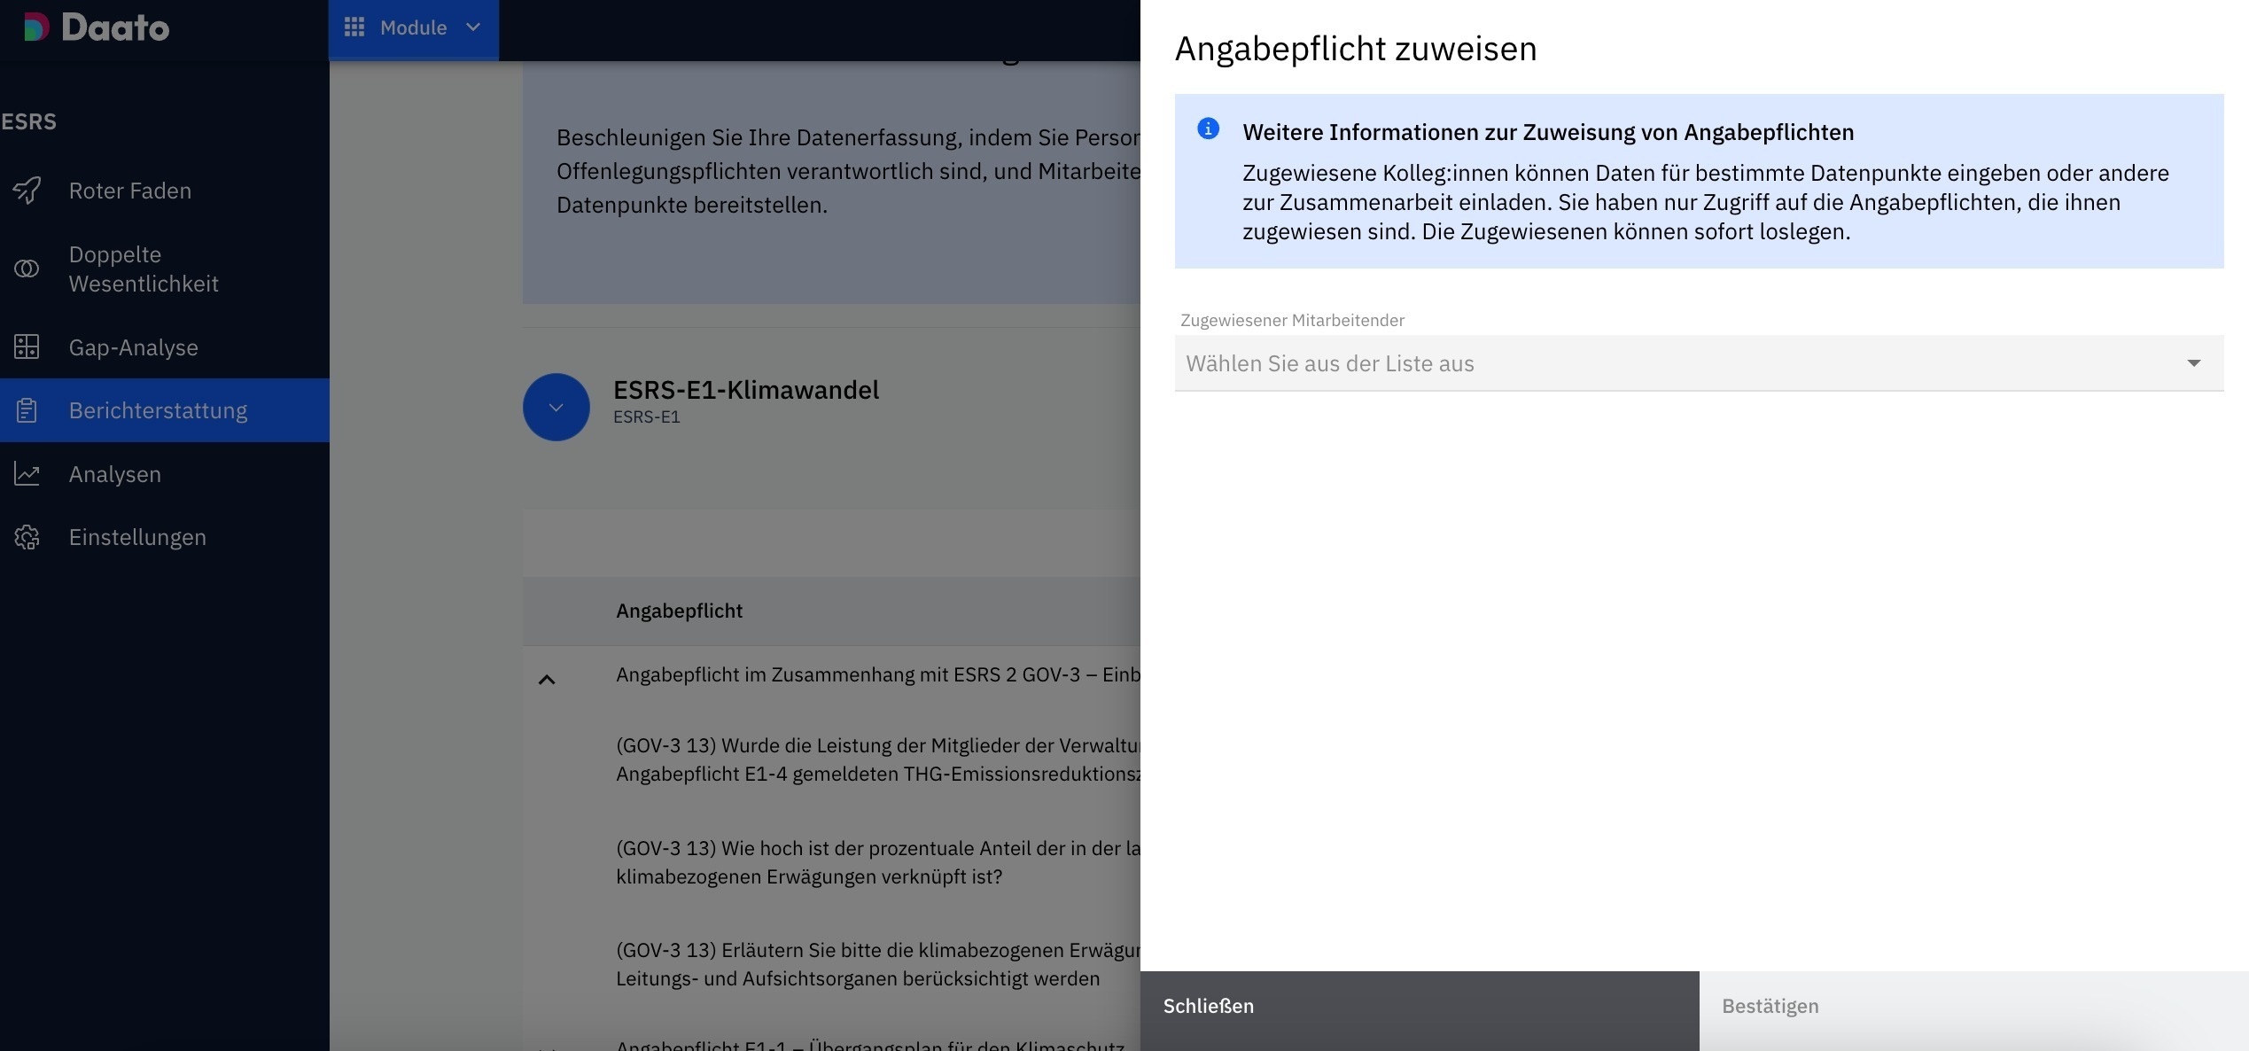Screen dimensions: 2249x1051
Task: Click the Einstellungen gear icon
Action: 27,537
